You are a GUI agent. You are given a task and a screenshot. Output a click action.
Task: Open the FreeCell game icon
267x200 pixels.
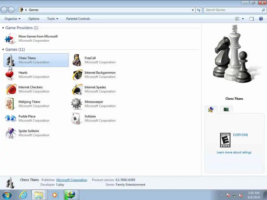(x=77, y=60)
